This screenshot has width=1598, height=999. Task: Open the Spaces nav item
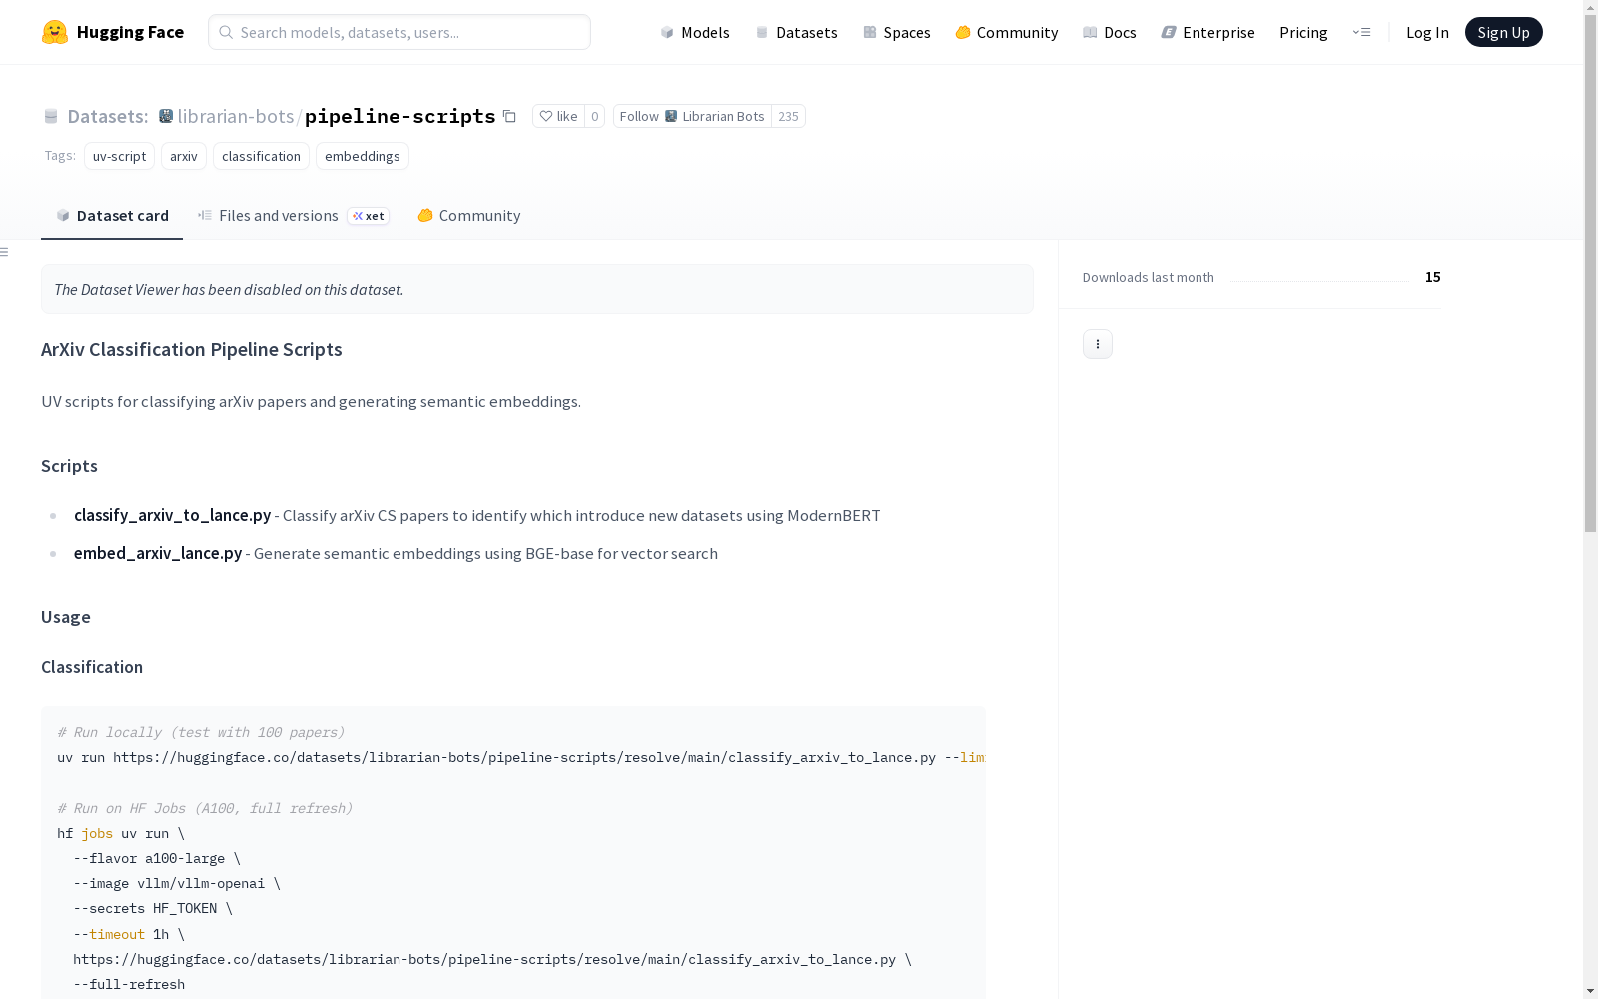pos(896,32)
